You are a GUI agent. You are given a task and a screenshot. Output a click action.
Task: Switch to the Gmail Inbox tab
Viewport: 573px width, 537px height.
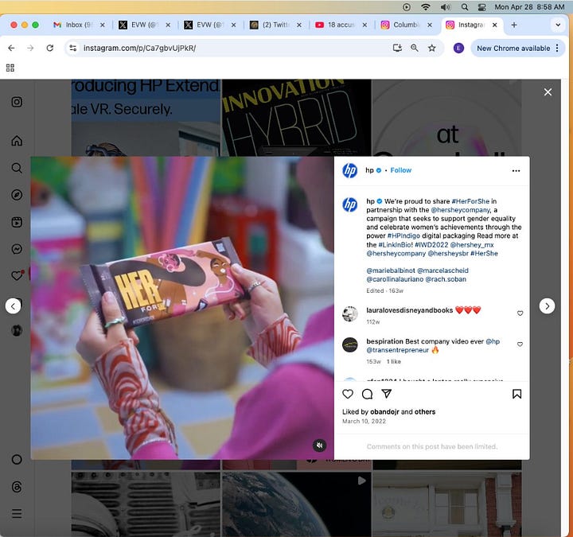pos(79,25)
